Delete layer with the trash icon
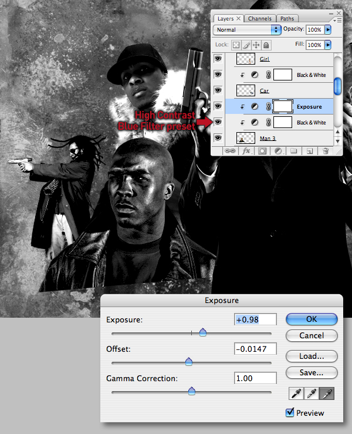The image size is (352, 434). click(x=326, y=151)
